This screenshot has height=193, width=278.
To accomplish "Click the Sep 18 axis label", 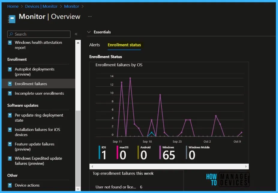I will (x=147, y=142).
